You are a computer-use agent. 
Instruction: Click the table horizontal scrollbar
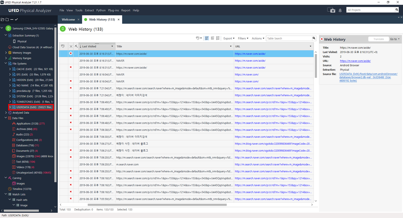(157, 205)
